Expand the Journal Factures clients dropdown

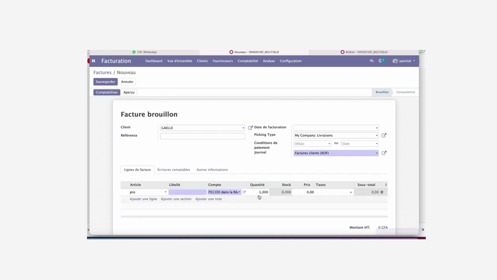tap(377, 153)
